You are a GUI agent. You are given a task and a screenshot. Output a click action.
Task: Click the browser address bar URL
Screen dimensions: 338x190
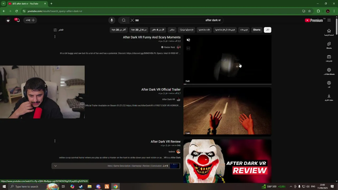click(x=55, y=11)
